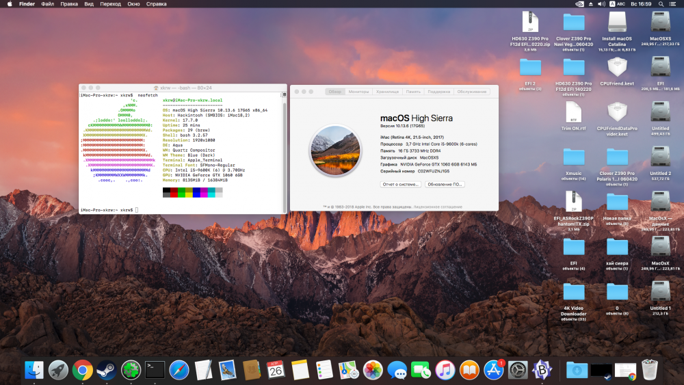Open Mail stamp icon in Dock
The height and width of the screenshot is (385, 684).
228,370
